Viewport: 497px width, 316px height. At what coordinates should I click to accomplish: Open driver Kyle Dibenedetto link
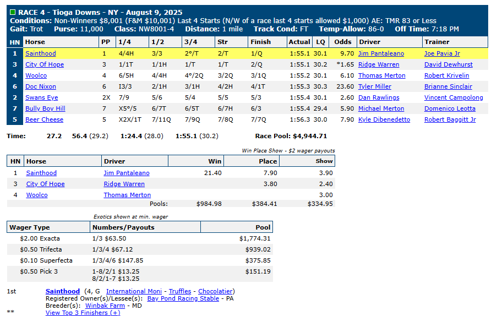coord(384,119)
